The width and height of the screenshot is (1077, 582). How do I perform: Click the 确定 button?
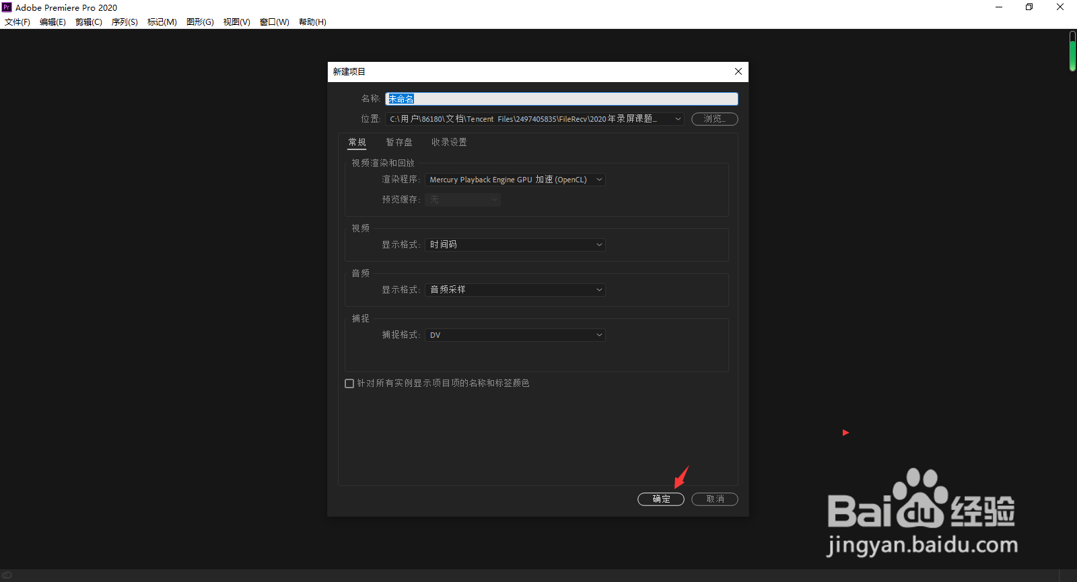point(661,499)
